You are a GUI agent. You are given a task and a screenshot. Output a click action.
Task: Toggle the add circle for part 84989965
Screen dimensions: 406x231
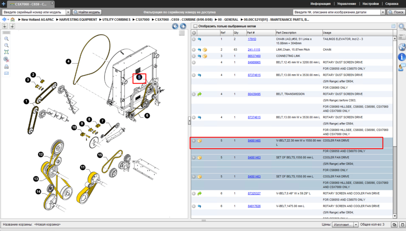point(194,63)
